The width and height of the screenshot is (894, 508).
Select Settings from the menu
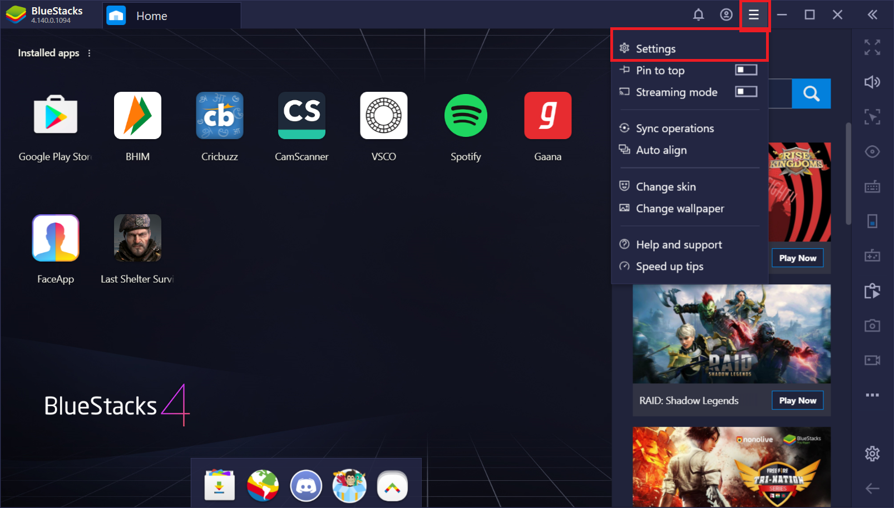689,48
